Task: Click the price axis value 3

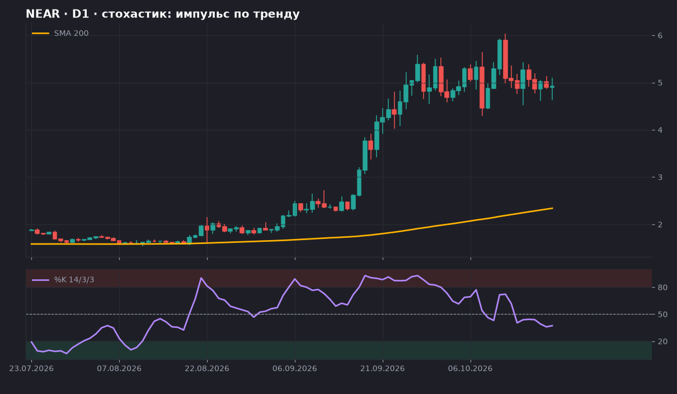Action: click(x=660, y=177)
